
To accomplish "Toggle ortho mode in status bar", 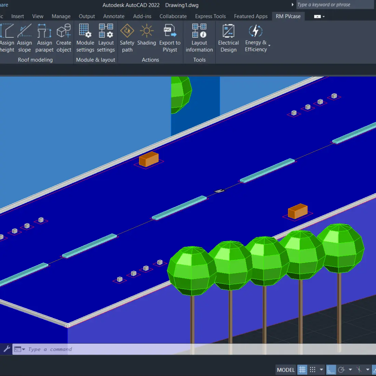I will (x=331, y=370).
